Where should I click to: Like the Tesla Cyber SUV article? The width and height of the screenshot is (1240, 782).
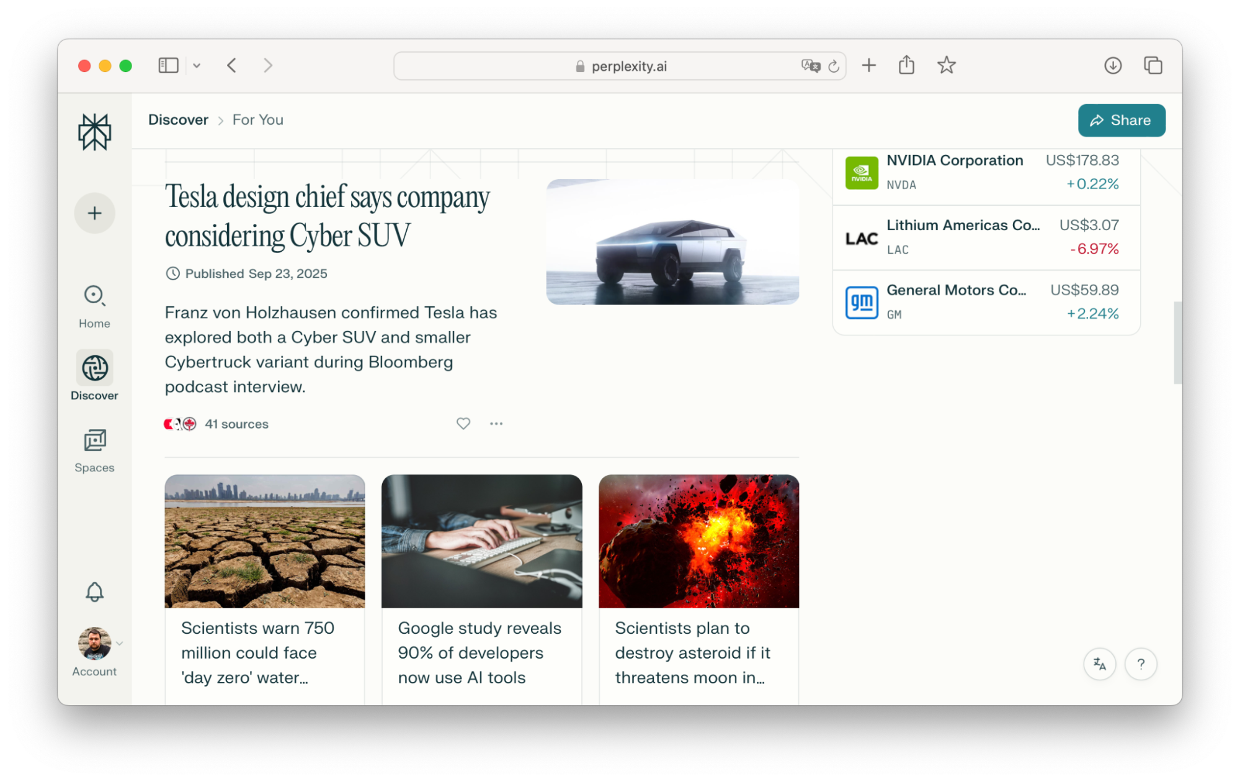463,424
